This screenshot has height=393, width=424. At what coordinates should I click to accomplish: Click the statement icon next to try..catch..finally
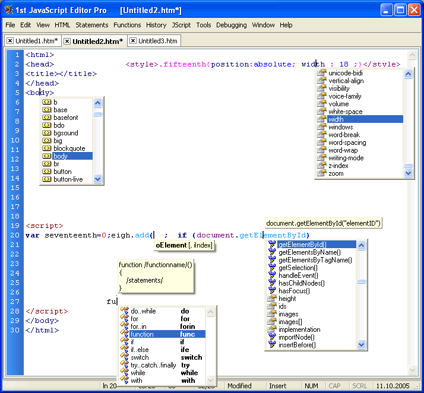pyautogui.click(x=124, y=365)
